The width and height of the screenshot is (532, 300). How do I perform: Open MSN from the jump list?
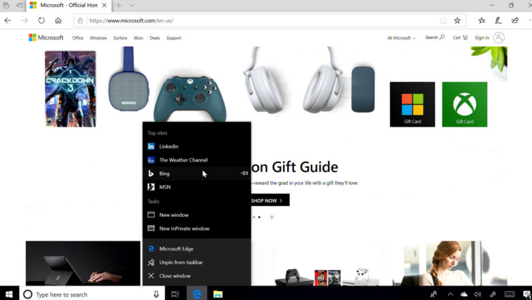[197, 187]
